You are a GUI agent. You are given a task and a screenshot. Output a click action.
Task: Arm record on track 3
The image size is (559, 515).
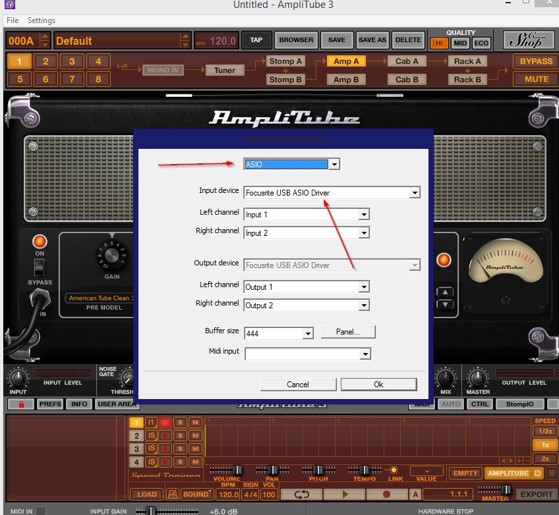pyautogui.click(x=165, y=448)
